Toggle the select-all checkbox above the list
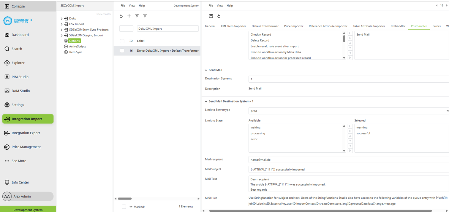 (122, 41)
